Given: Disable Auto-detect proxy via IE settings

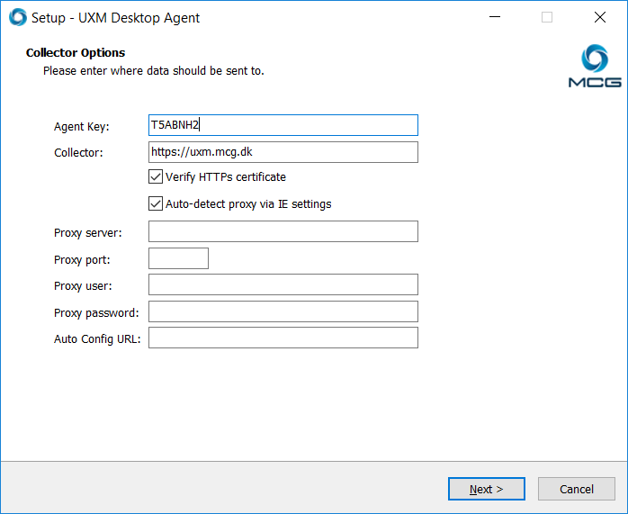Looking at the screenshot, I should pyautogui.click(x=156, y=204).
